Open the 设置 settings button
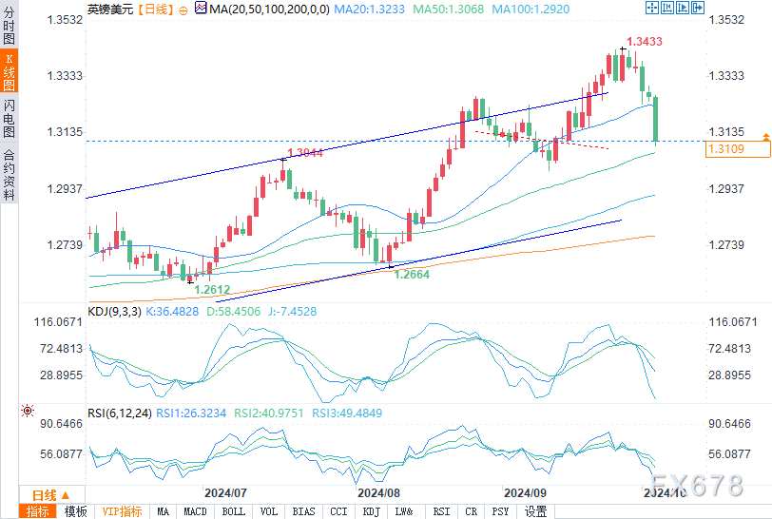Viewport: 772px width, 519px height. [x=535, y=511]
